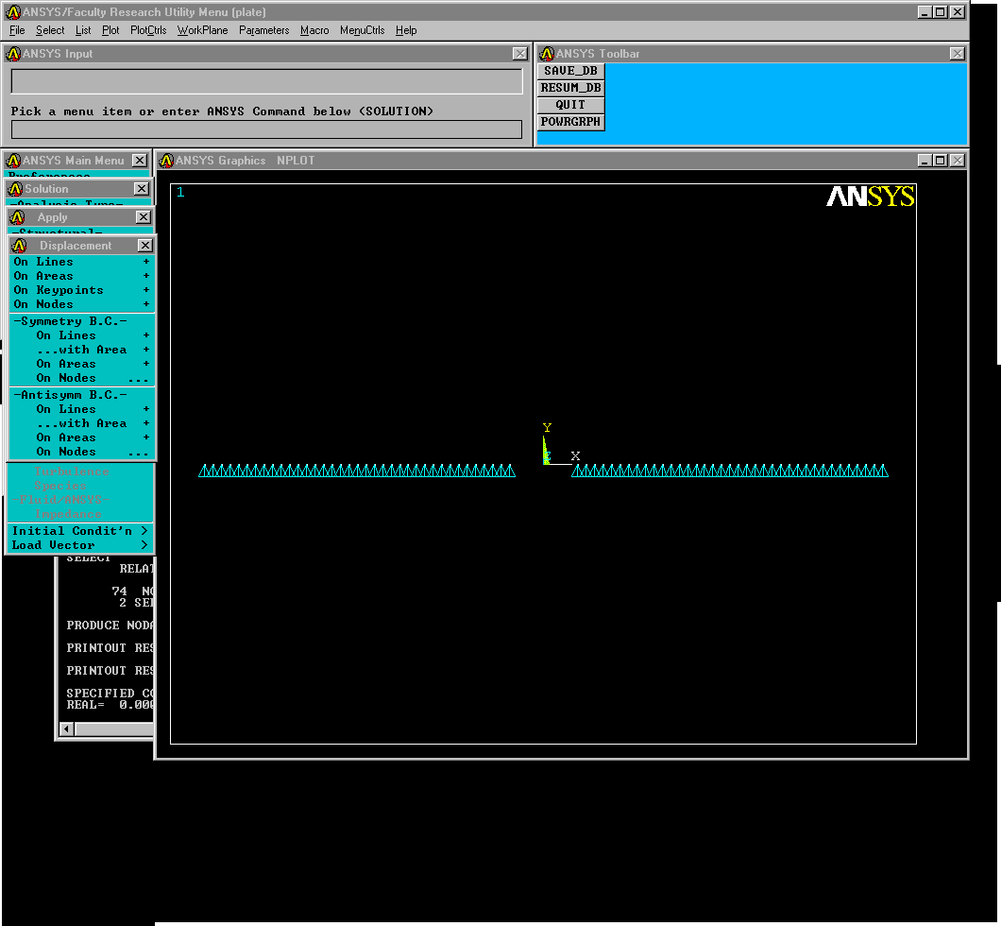The height and width of the screenshot is (926, 1001).
Task: Click the QUIT toolbar button
Action: point(570,105)
